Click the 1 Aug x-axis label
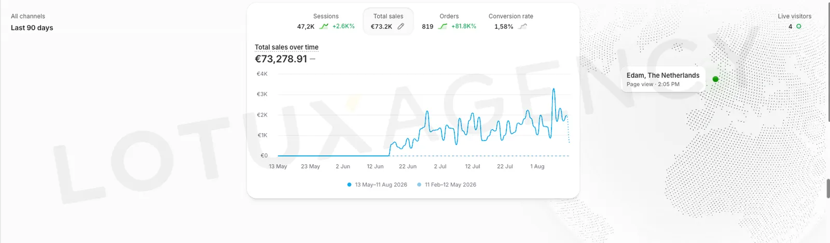Image resolution: width=830 pixels, height=243 pixels. (x=537, y=166)
